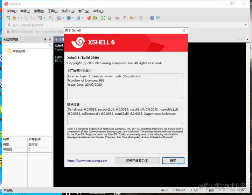This screenshot has width=252, height=195.
Task: Open the 工具(T) menu
Action: [x=52, y=11]
